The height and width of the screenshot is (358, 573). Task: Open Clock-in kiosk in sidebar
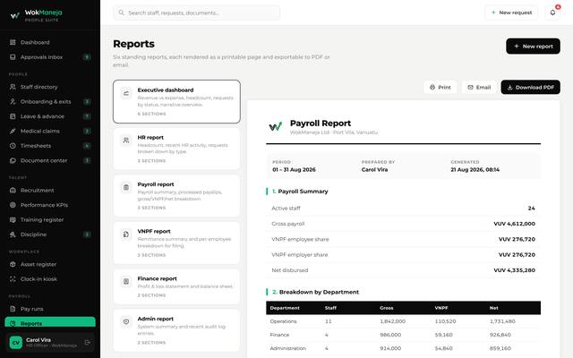pyautogui.click(x=50, y=279)
